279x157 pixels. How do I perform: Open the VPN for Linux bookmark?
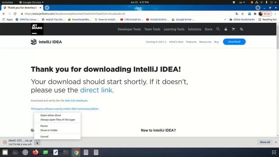point(27,19)
